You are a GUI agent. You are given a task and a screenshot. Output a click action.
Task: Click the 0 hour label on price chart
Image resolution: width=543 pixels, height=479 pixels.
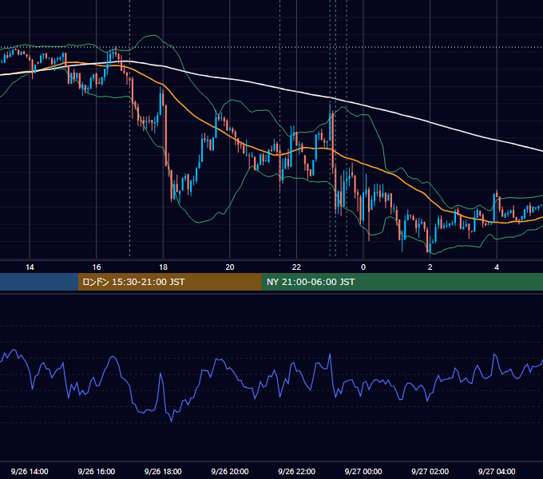363,267
